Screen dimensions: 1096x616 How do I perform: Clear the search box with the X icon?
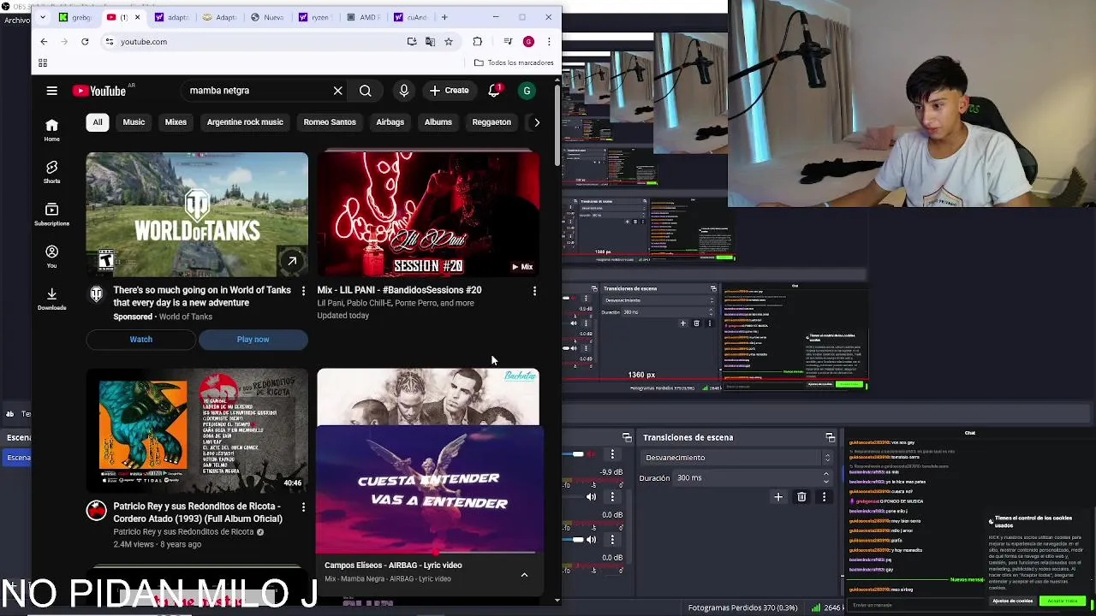tap(337, 91)
